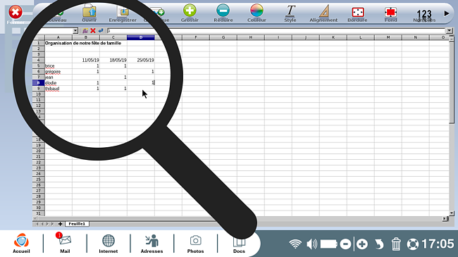Show more toolbar items with right arrow

coord(447,13)
